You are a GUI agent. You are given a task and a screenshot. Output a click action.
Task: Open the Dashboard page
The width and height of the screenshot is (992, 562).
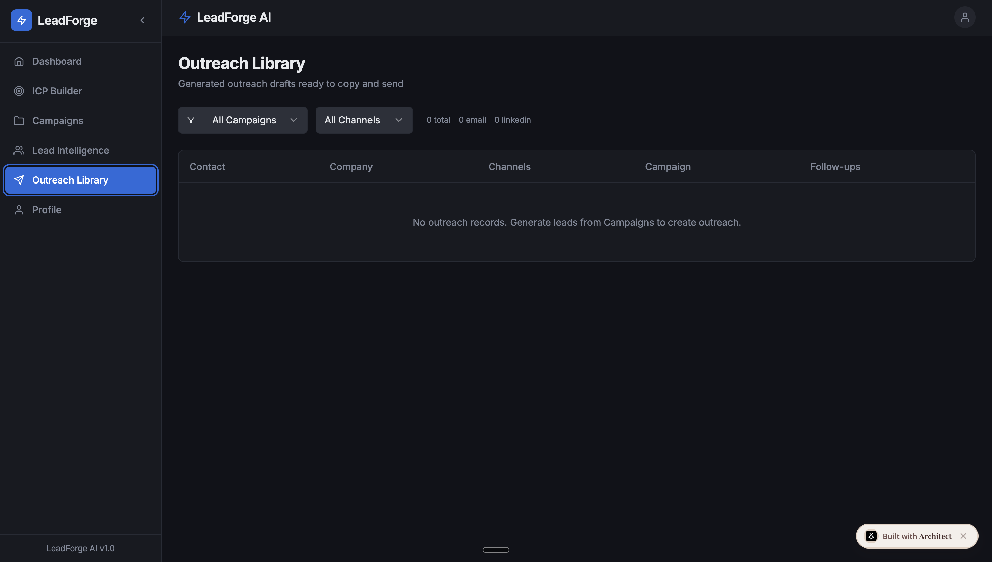[x=80, y=61]
